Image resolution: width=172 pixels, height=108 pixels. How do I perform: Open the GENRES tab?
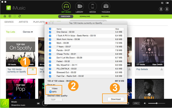(9, 22)
